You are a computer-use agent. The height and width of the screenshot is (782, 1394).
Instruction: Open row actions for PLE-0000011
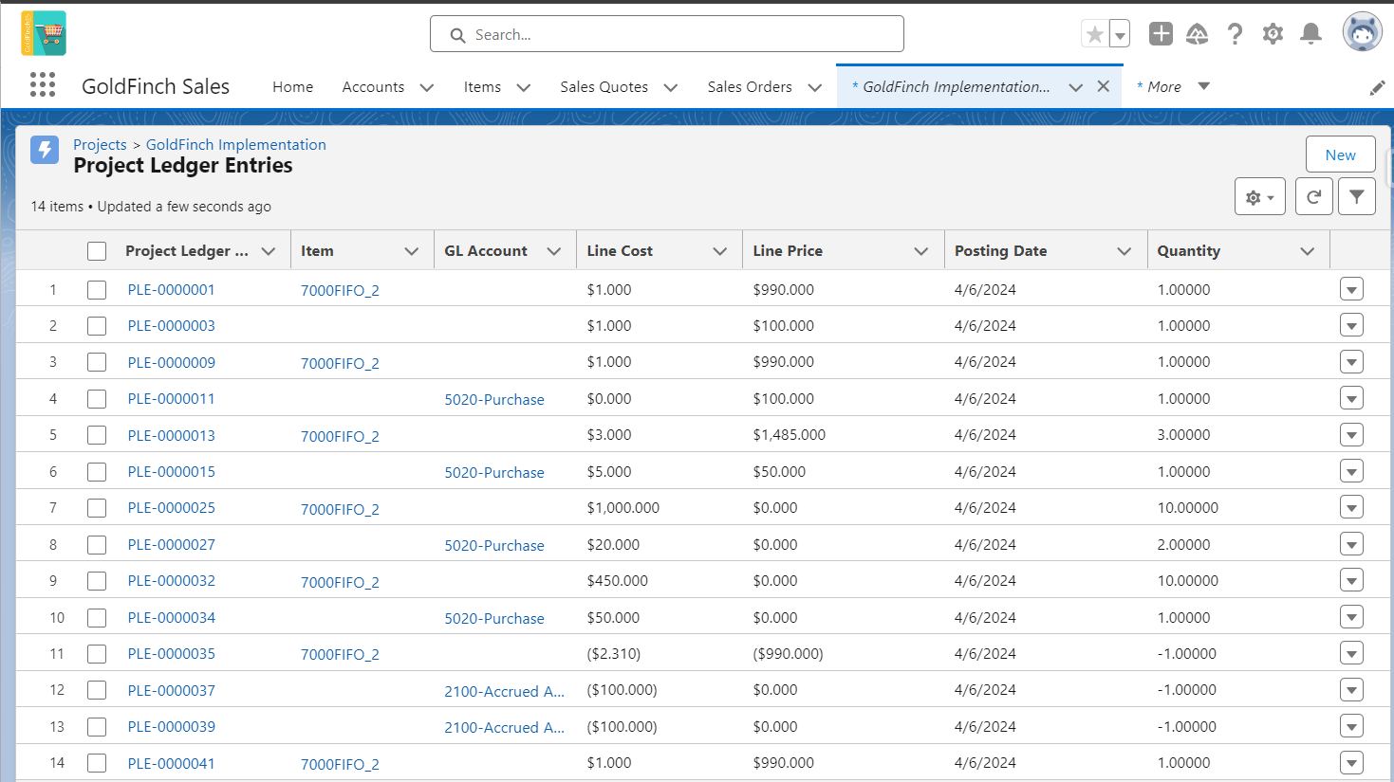tap(1352, 398)
